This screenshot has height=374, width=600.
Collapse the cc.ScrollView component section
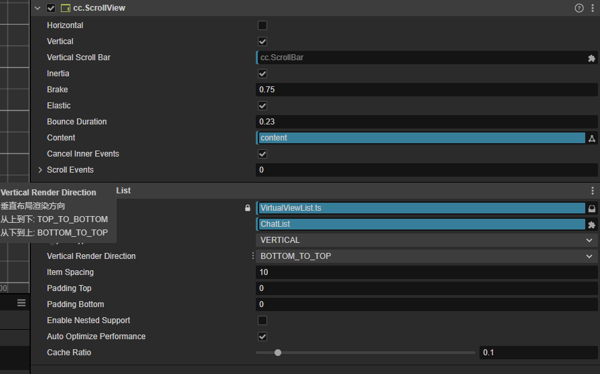(37, 8)
